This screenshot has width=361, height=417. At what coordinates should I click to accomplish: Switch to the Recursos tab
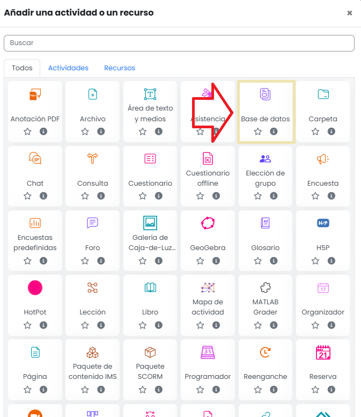pyautogui.click(x=120, y=68)
